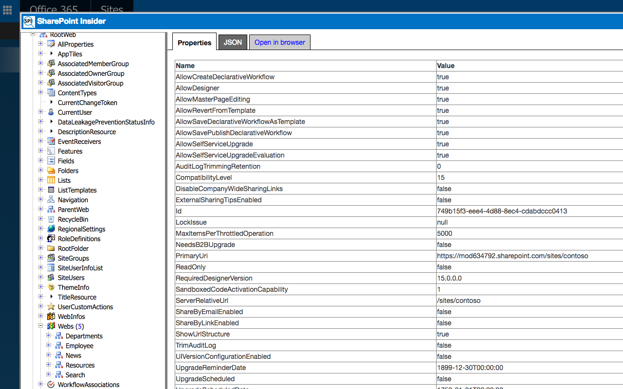This screenshot has height=389, width=623.
Task: Expand the SiteUsers tree node
Action: [x=41, y=278]
